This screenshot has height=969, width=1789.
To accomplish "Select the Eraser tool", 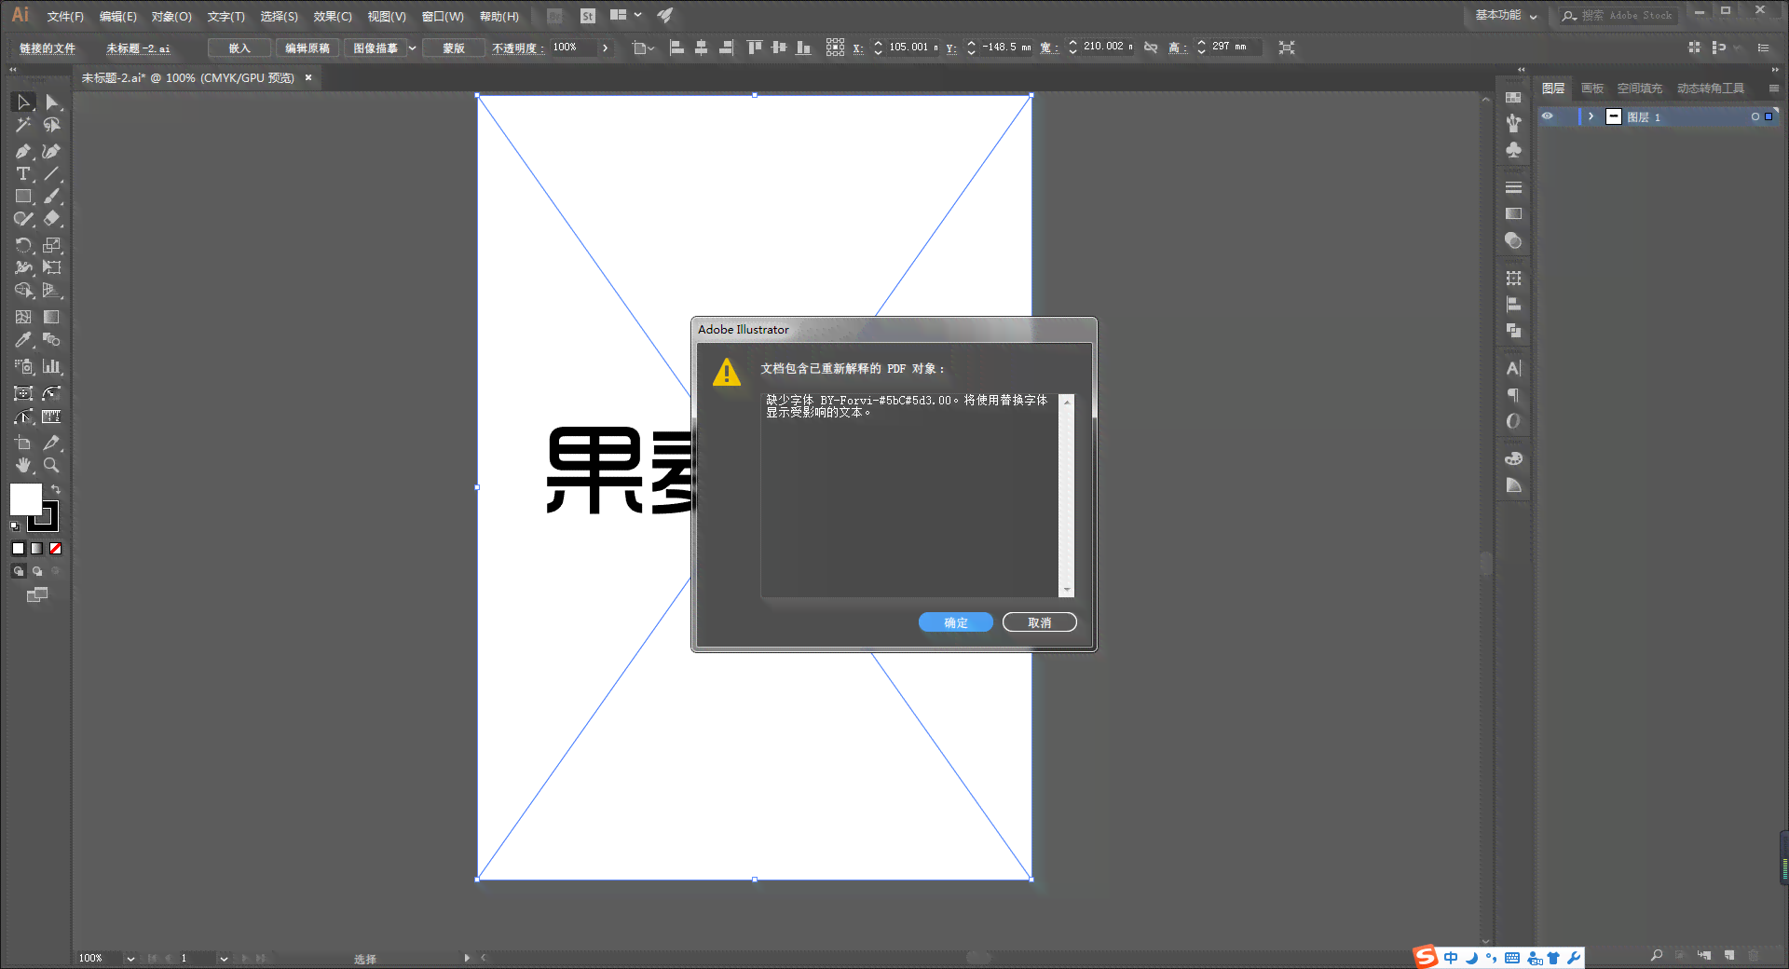I will tap(52, 219).
